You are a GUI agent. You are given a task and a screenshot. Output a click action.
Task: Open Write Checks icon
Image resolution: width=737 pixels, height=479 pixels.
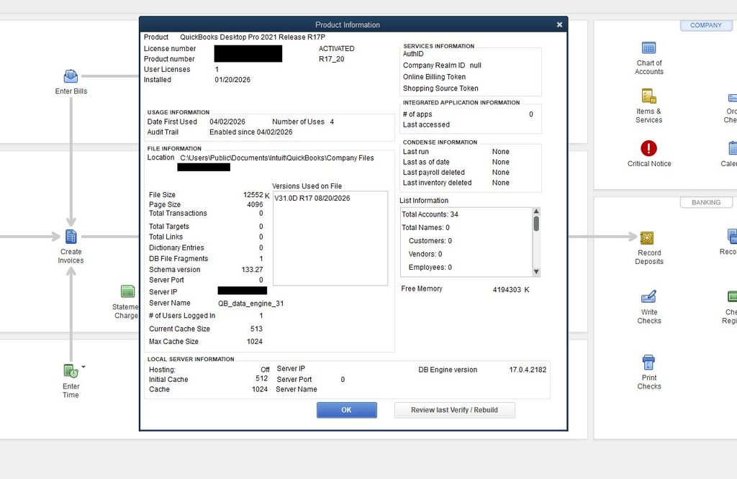pos(648,297)
